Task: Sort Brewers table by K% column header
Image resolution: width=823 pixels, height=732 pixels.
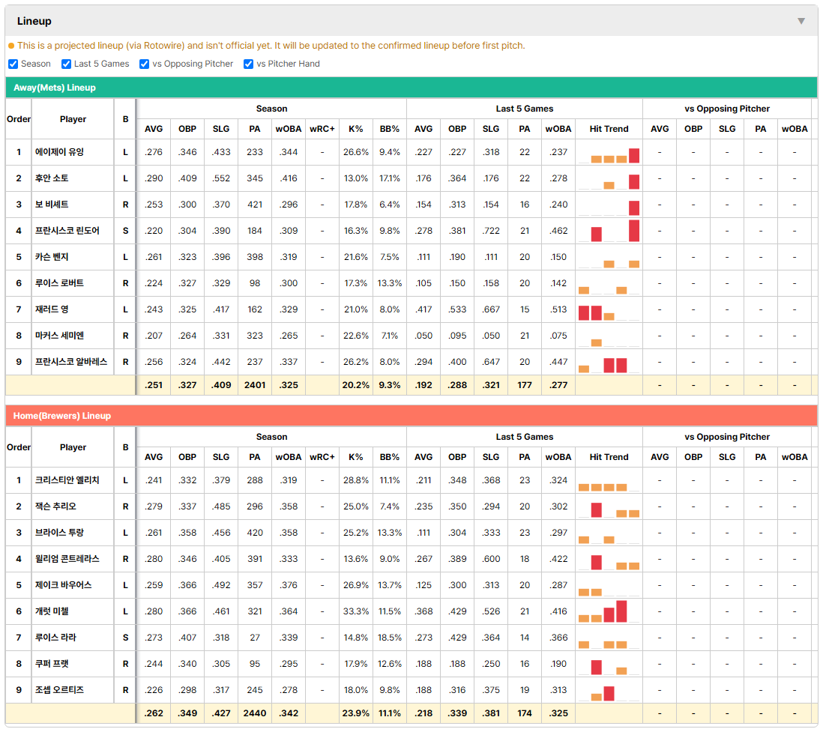Action: click(356, 457)
